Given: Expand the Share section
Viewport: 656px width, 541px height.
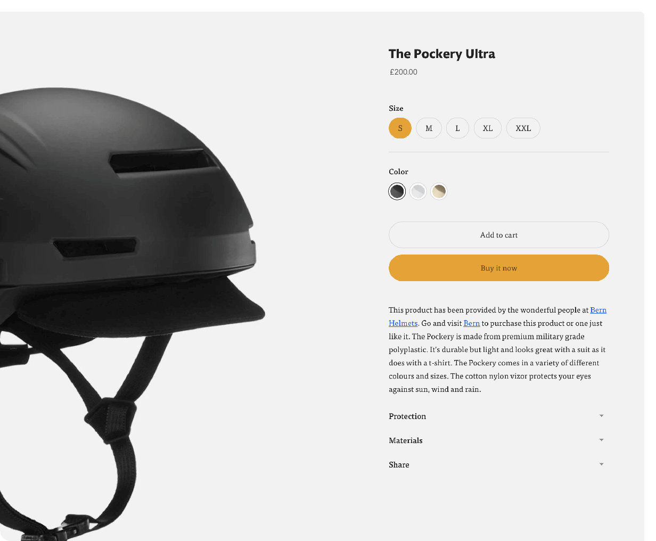Looking at the screenshot, I should tap(499, 465).
